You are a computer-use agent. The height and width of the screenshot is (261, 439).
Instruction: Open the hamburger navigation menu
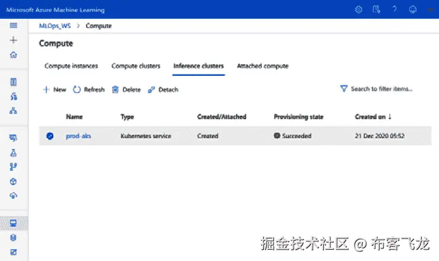tap(14, 26)
